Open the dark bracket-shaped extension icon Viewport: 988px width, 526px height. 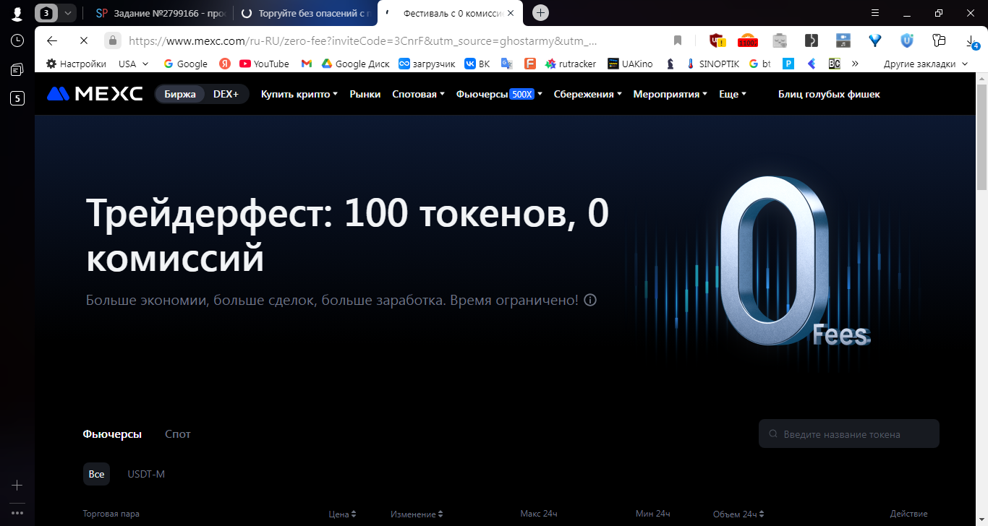pyautogui.click(x=812, y=40)
